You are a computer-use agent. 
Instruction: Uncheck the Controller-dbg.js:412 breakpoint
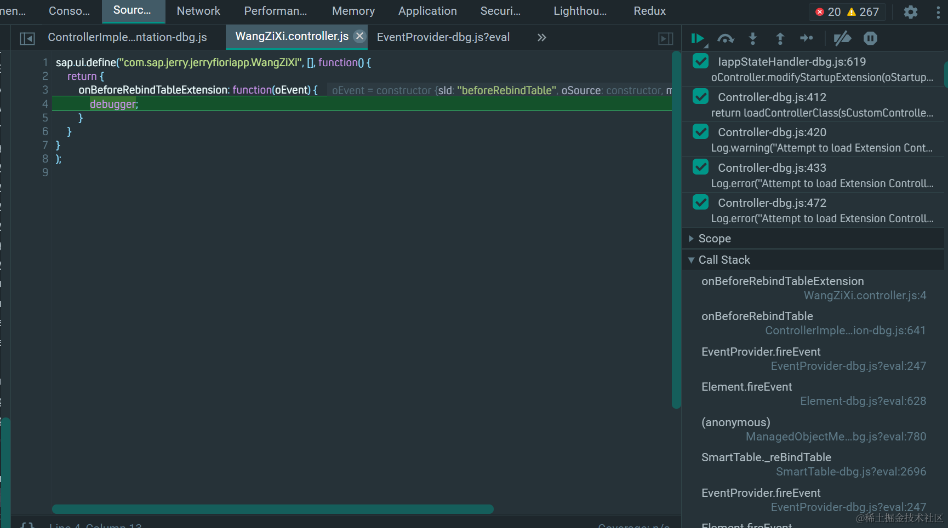pyautogui.click(x=701, y=97)
